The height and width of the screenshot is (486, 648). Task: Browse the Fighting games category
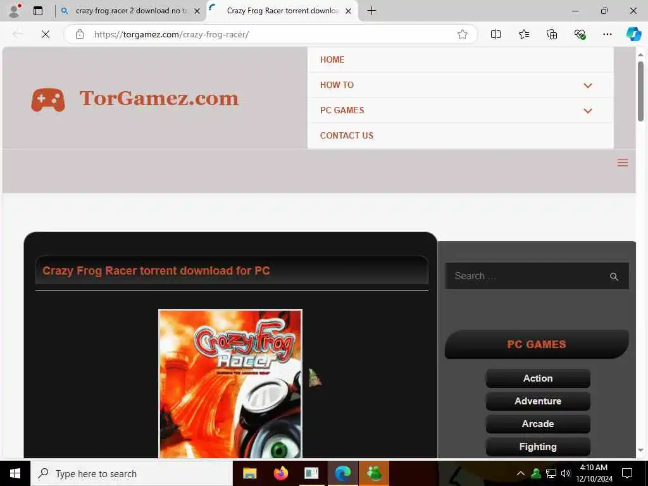click(538, 447)
